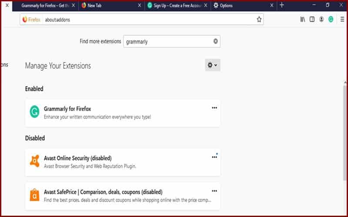Click the Find more extensions search field

tap(172, 41)
